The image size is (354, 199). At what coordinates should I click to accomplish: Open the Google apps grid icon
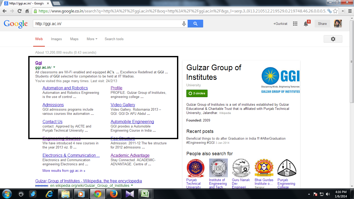click(295, 24)
